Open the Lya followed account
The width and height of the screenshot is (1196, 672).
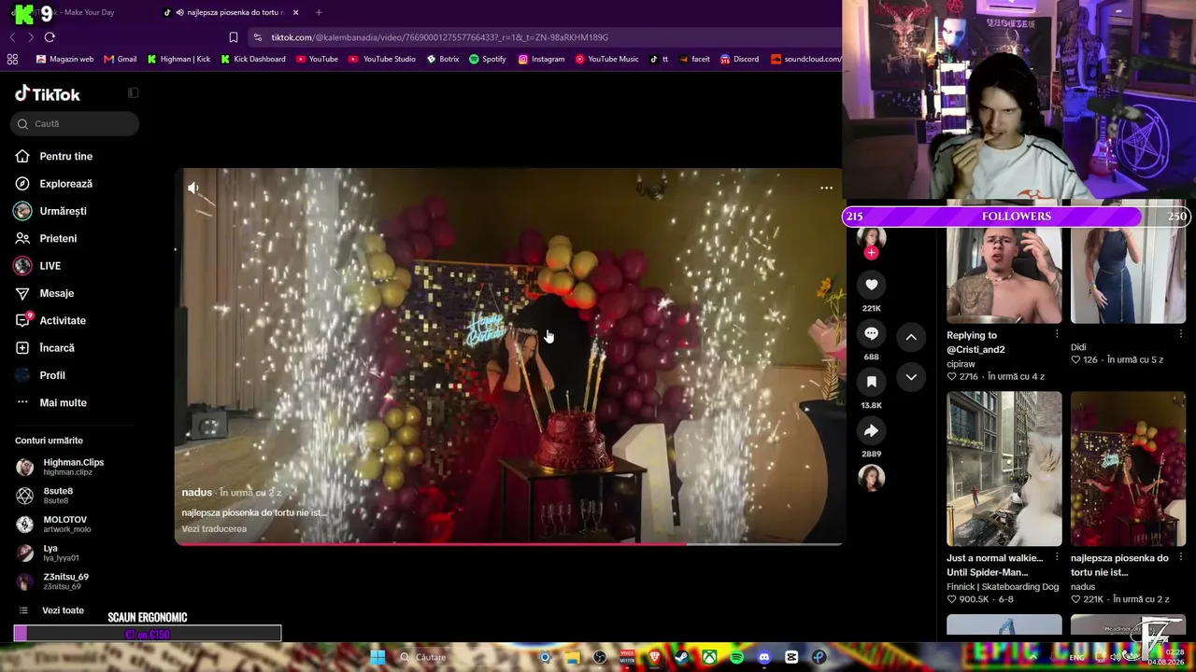(48, 553)
